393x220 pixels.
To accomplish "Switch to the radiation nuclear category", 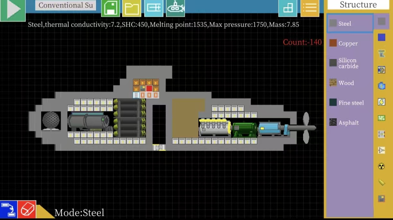I will (381, 166).
